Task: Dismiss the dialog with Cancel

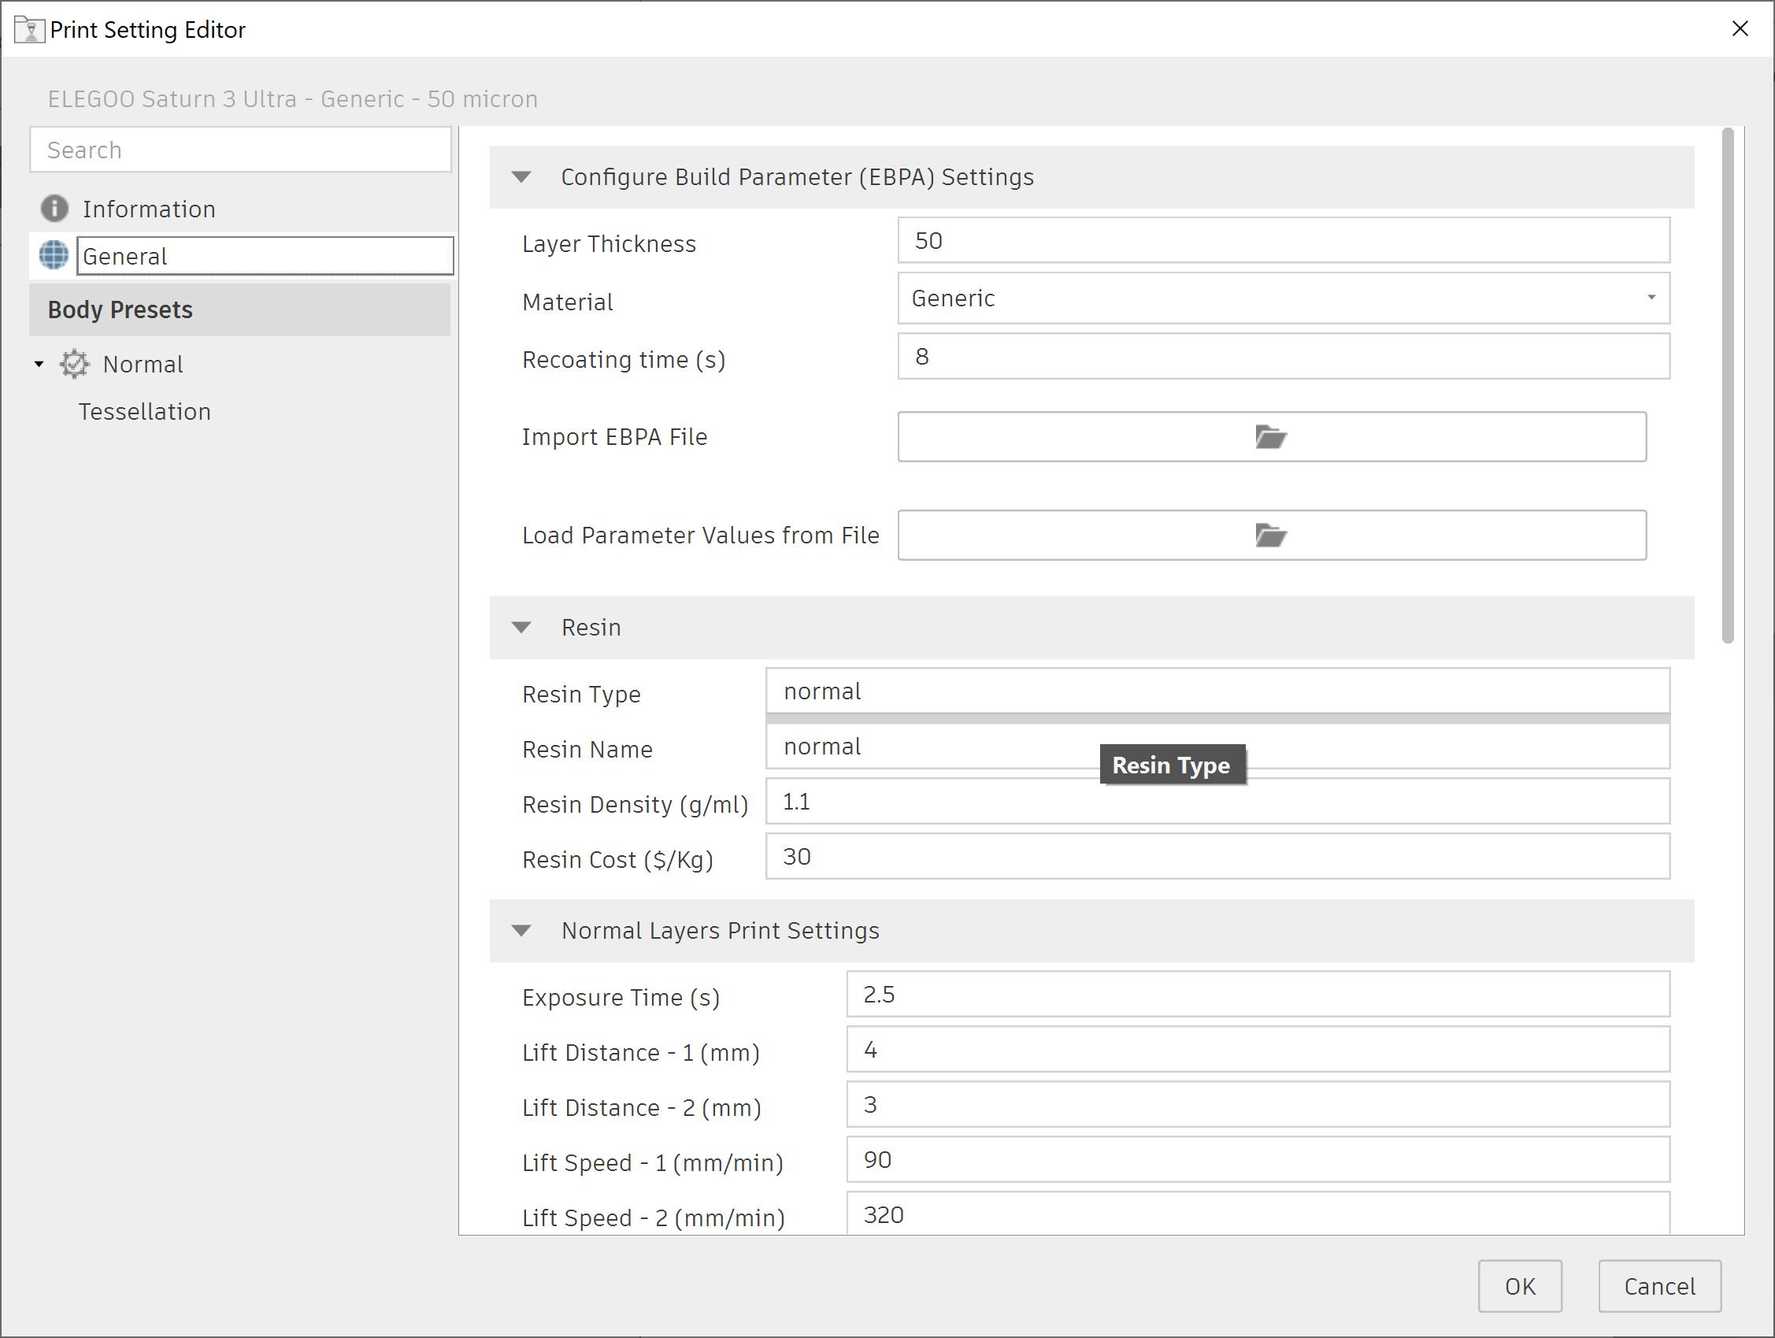Action: 1659,1286
